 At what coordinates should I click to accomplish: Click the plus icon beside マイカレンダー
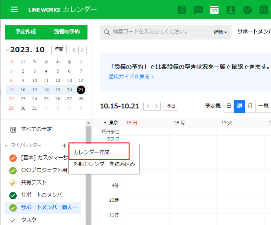64,146
